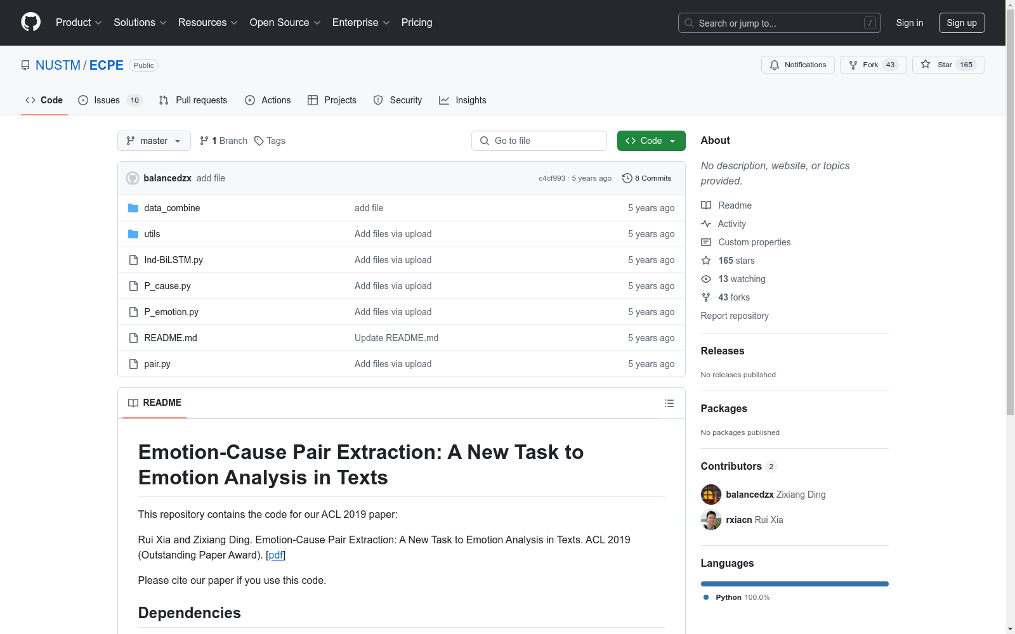1015x634 pixels.
Task: Click the README outline list icon
Action: (x=669, y=403)
